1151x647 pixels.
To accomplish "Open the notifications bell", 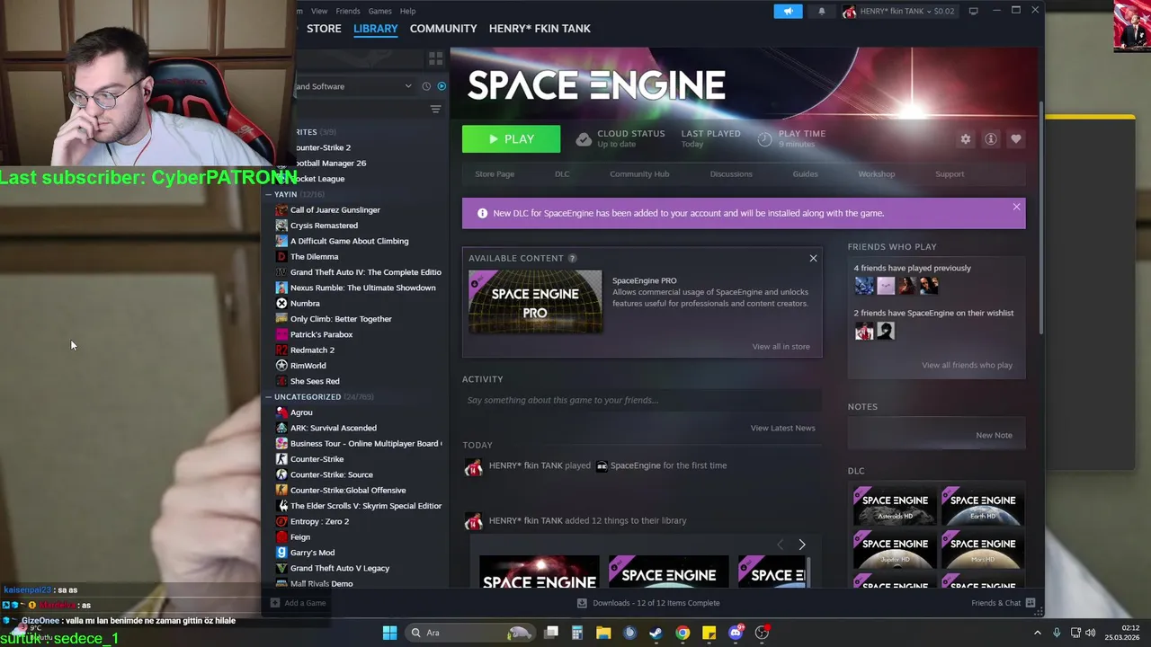I will (x=822, y=11).
